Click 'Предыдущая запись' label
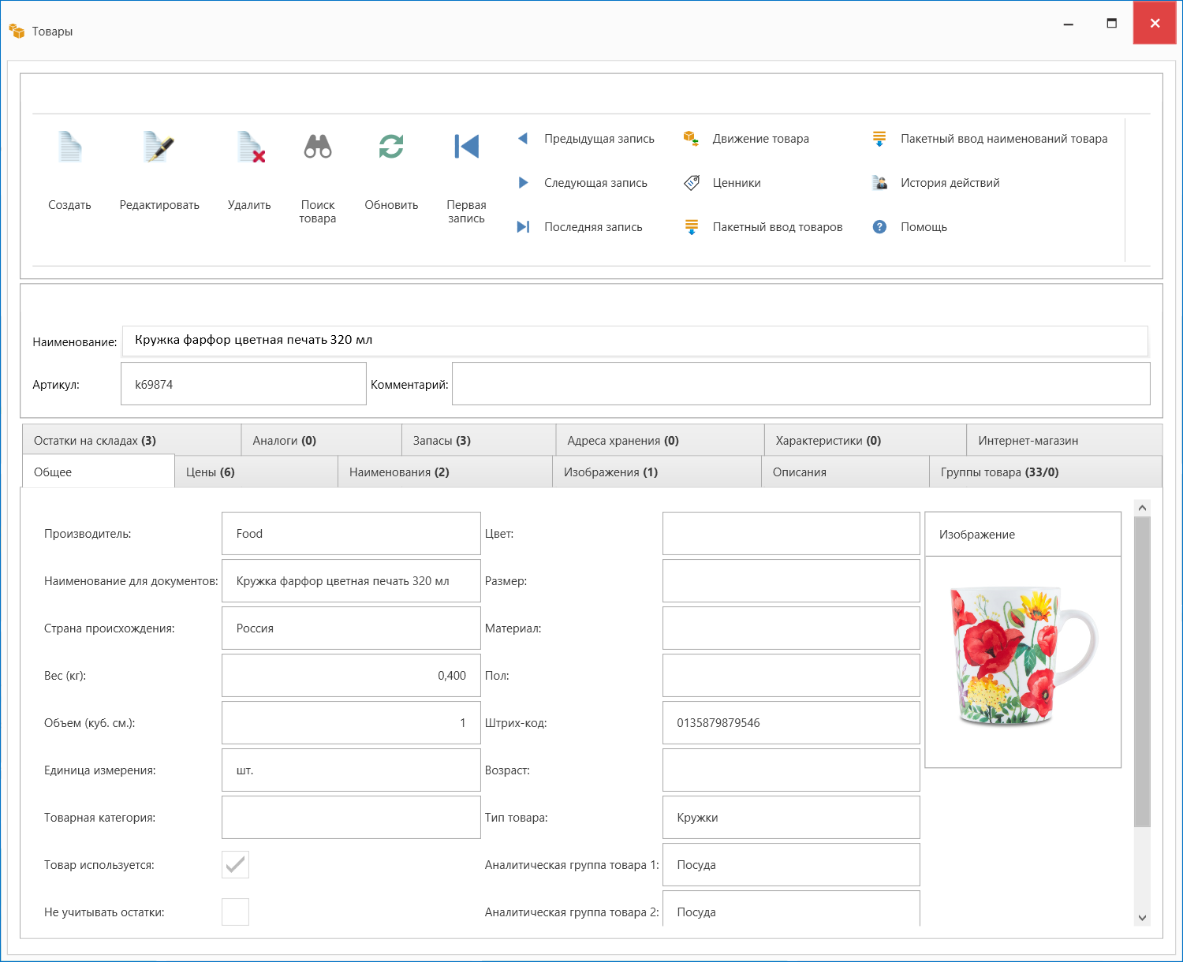The image size is (1183, 962). [599, 139]
